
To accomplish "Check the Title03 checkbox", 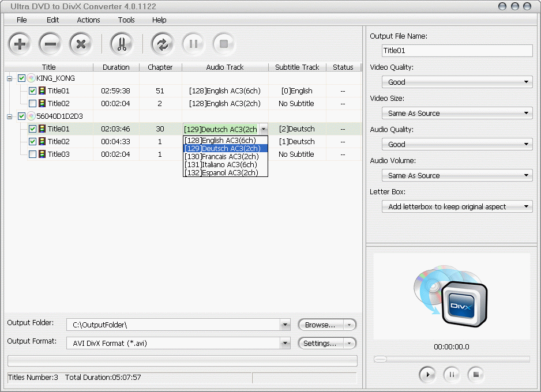I will click(x=32, y=154).
